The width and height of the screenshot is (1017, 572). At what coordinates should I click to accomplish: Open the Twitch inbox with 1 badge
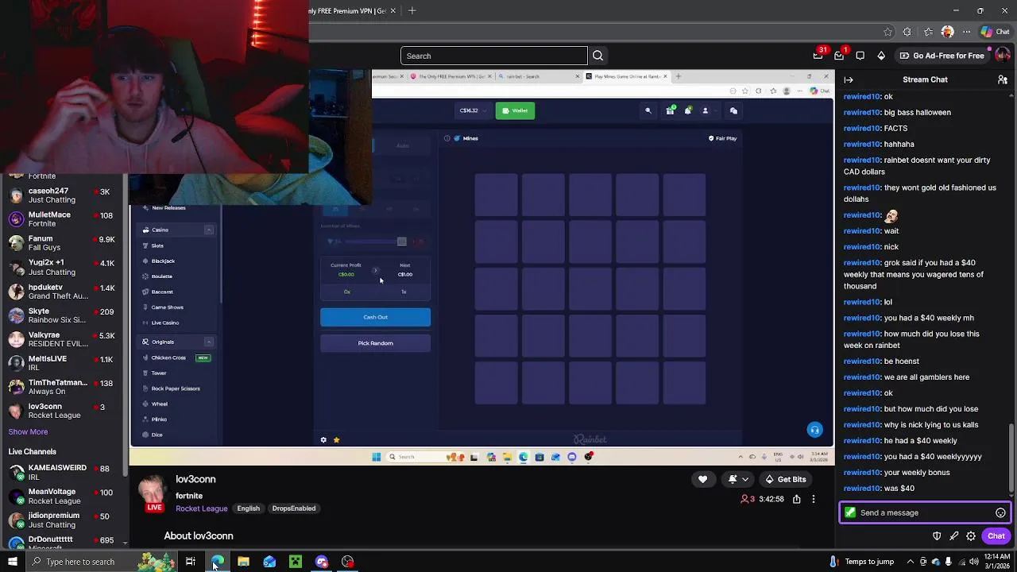(839, 56)
